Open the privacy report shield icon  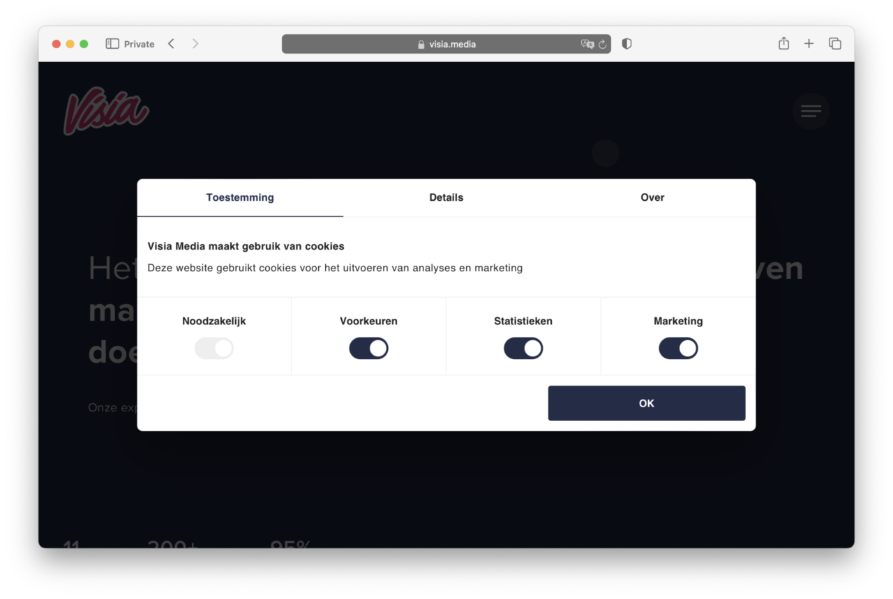tap(626, 44)
